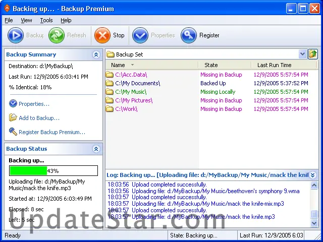Open the Help menu
Image resolution: width=323 pixels, height=242 pixels.
[x=66, y=20]
